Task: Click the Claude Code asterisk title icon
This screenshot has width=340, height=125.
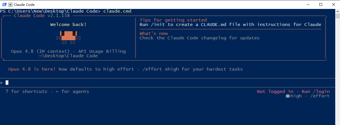Action: point(10,4)
